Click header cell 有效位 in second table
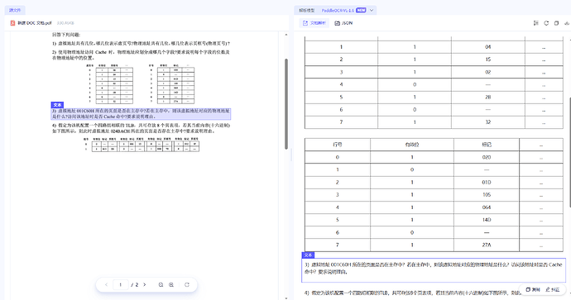This screenshot has height=300, width=571. (x=412, y=145)
